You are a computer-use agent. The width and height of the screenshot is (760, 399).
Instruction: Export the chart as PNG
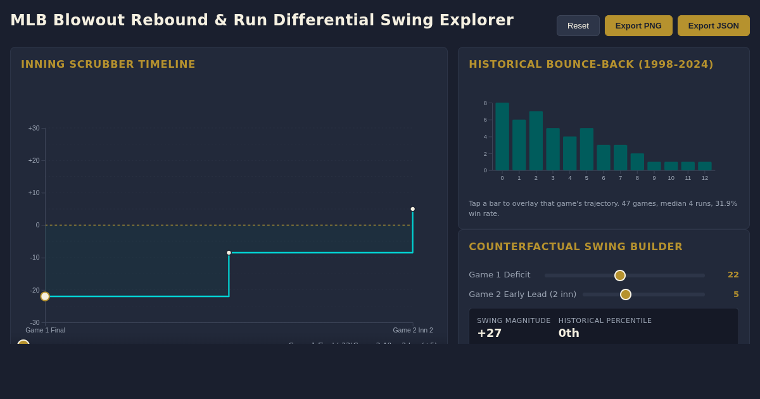pyautogui.click(x=638, y=26)
